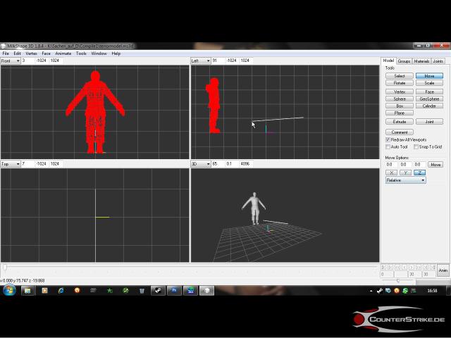Open Photoshop from the taskbar
Viewport: 451px width, 338px height.
(x=174, y=290)
